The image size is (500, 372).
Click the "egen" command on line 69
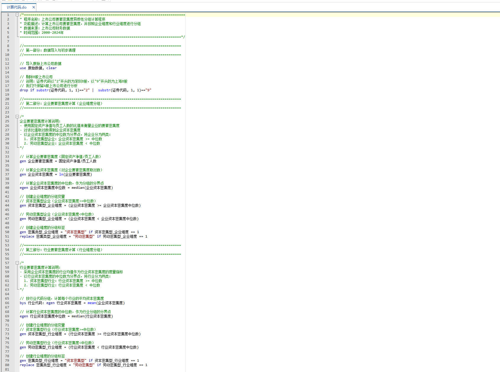(24, 316)
